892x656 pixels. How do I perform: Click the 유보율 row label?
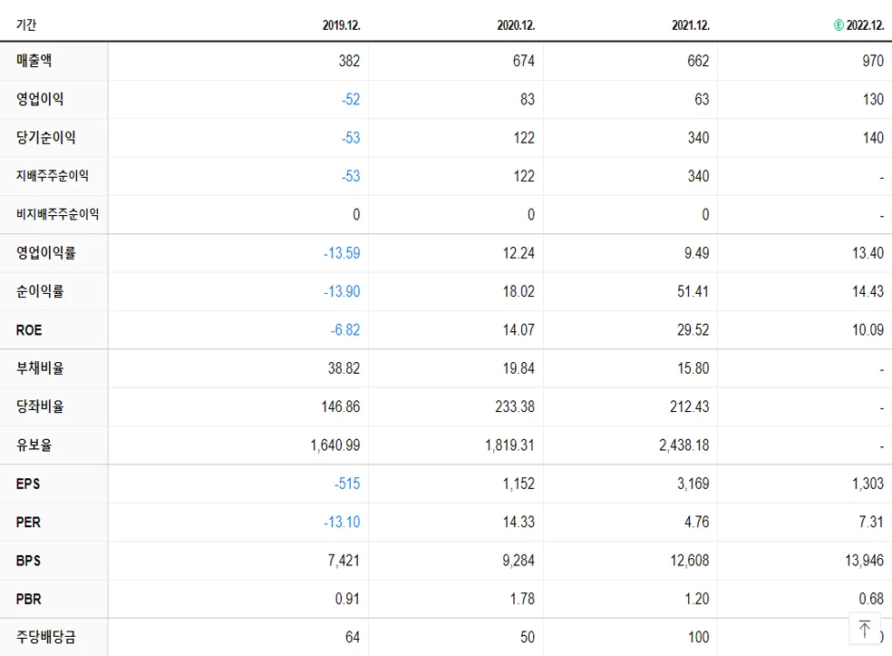pyautogui.click(x=34, y=445)
